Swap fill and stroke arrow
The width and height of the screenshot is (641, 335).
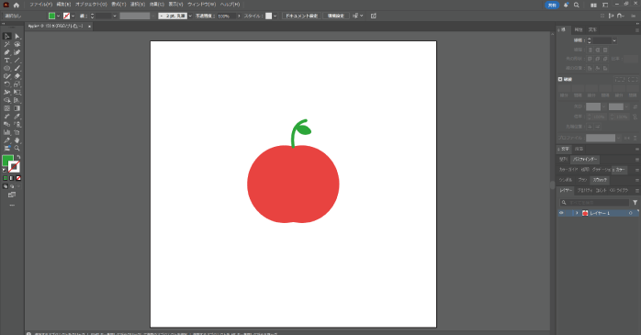(18, 157)
